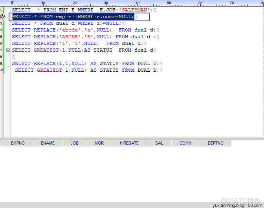
Task: Collapse the code fold at line 7
Action: click(x=8, y=50)
